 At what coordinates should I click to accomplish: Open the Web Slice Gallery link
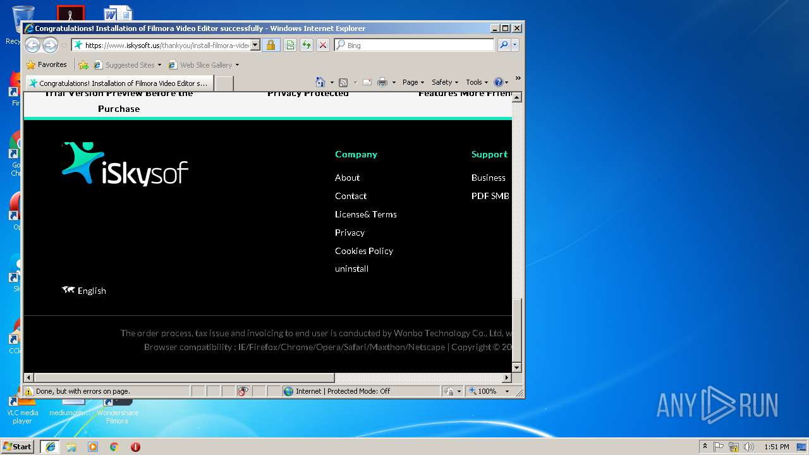click(201, 64)
